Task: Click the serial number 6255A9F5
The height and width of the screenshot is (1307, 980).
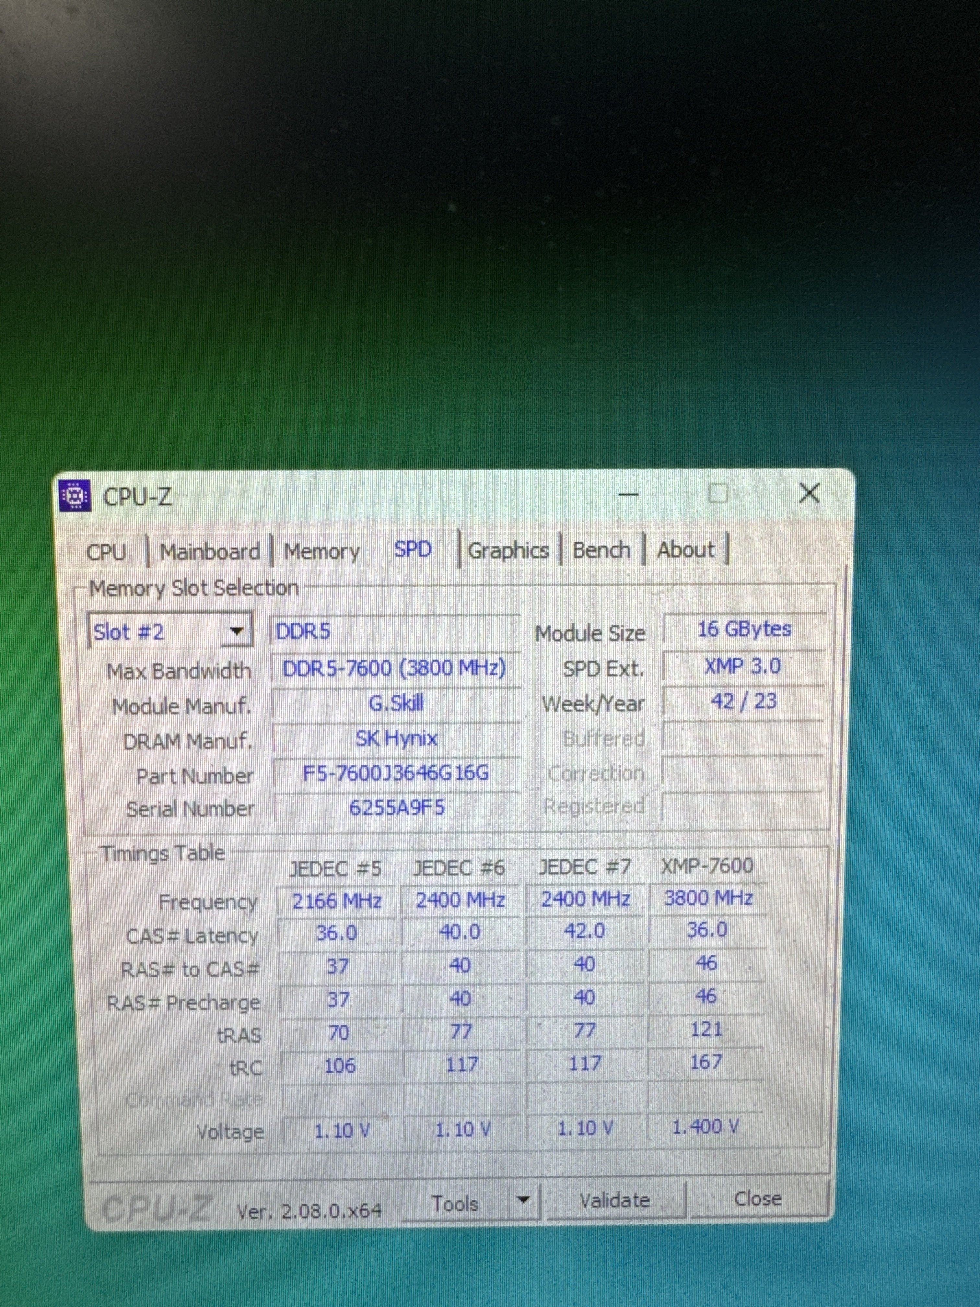Action: pyautogui.click(x=397, y=807)
